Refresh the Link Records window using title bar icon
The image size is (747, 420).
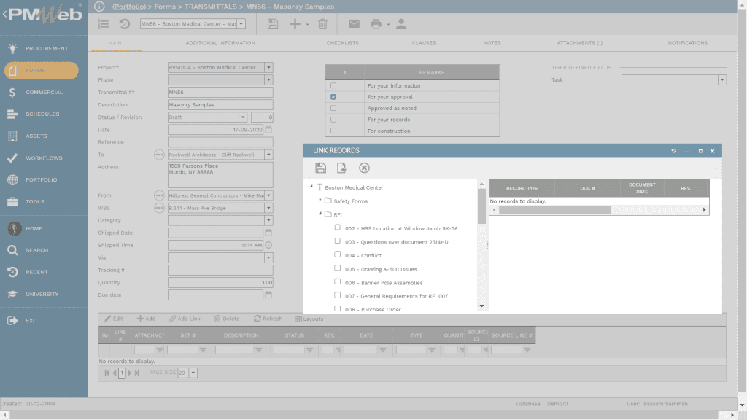coord(673,151)
